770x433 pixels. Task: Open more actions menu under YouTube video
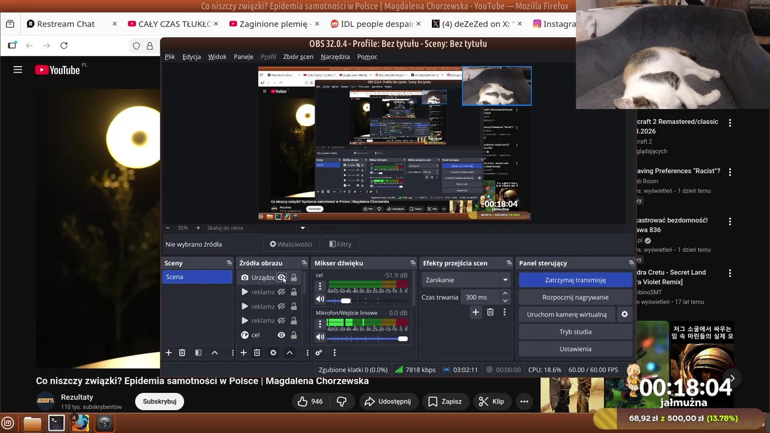524,401
